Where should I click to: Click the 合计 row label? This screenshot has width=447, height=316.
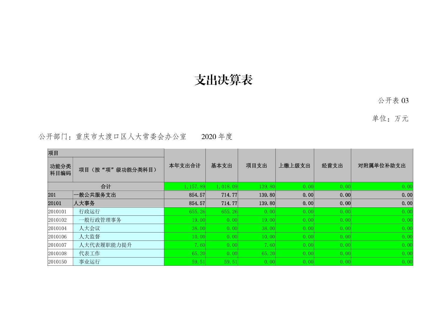click(x=106, y=187)
